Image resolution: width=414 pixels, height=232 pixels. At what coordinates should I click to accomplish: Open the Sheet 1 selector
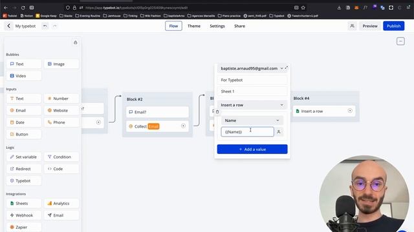[x=252, y=92]
